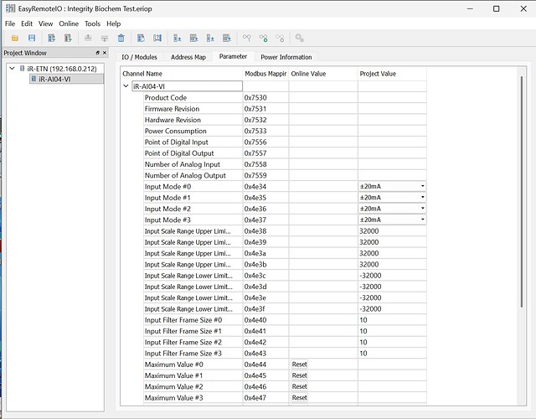
Task: Switch to the Power Information tab
Action: pos(286,57)
